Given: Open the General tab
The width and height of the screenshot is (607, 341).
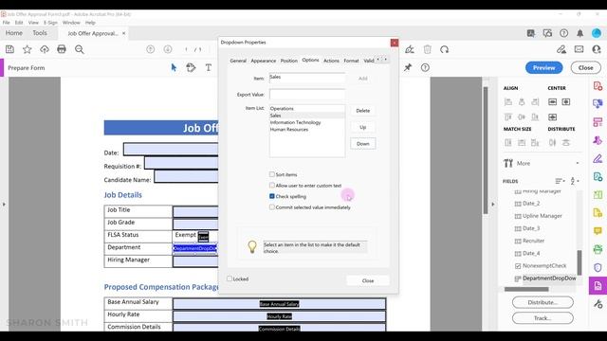Looking at the screenshot, I should (238, 61).
